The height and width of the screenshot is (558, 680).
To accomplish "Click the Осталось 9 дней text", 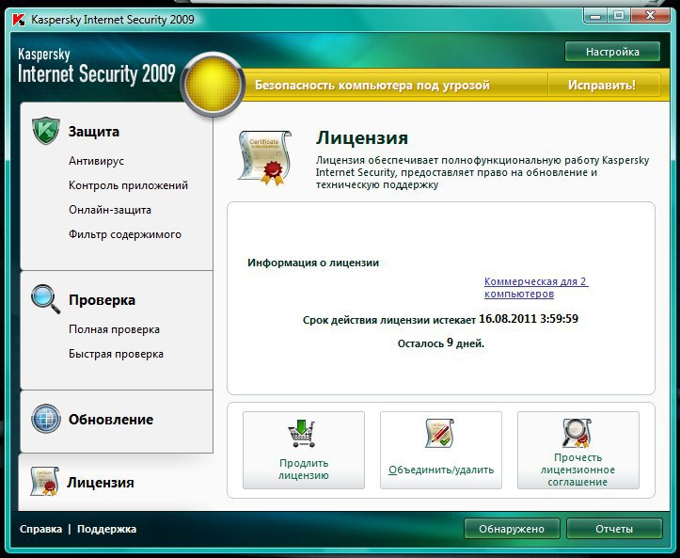I will pos(440,343).
